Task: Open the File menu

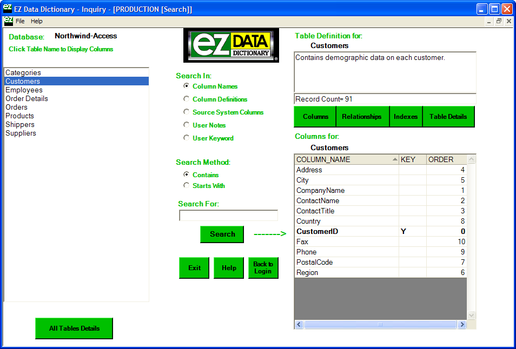Action: point(20,21)
